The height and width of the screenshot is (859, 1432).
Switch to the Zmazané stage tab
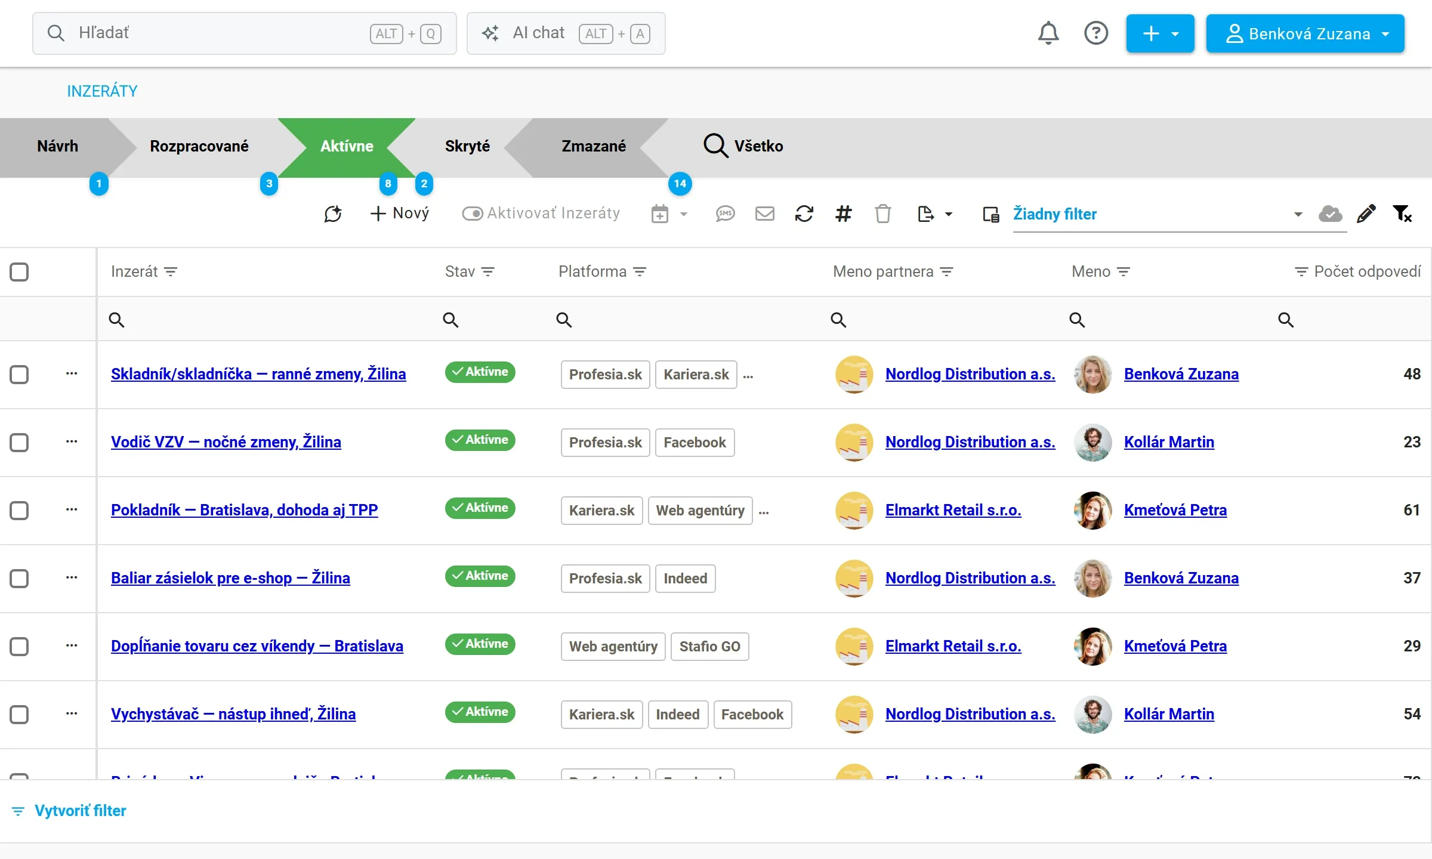click(x=594, y=146)
